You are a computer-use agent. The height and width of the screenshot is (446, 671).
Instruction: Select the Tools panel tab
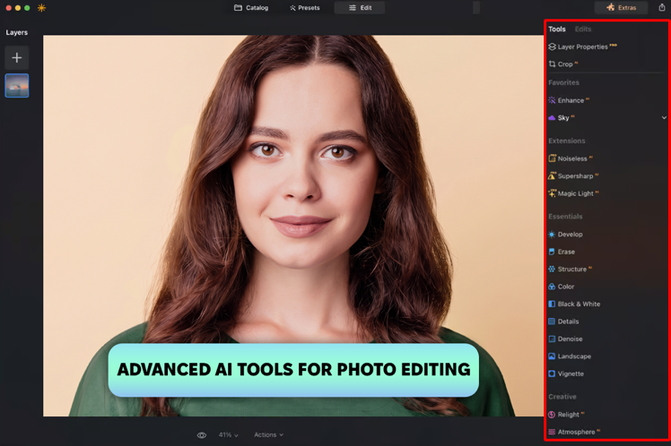click(557, 29)
